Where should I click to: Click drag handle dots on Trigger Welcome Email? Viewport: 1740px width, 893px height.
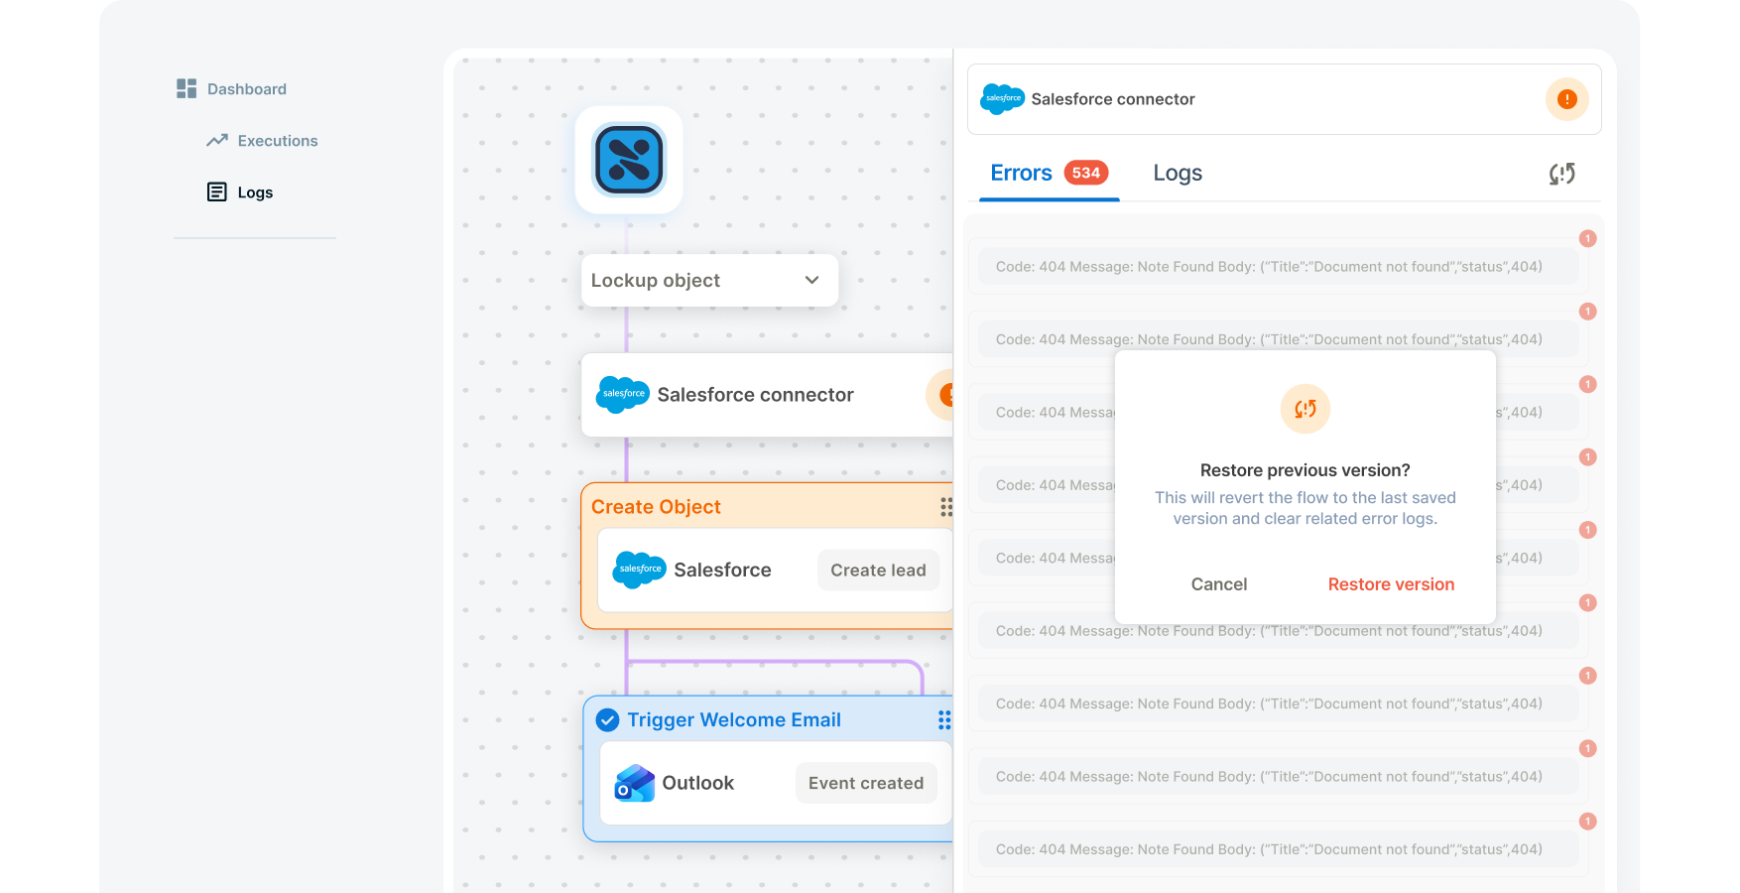[x=944, y=720]
